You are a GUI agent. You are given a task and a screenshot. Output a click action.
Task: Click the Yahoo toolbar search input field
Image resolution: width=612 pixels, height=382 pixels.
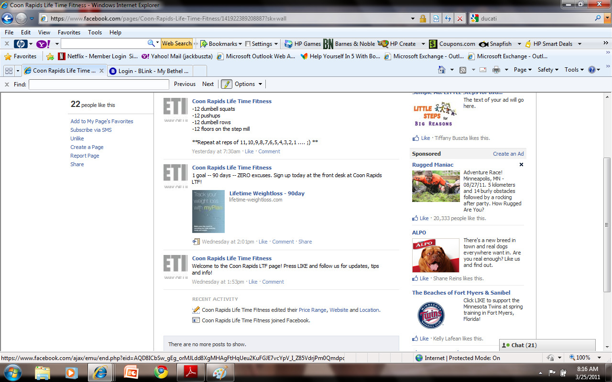(x=104, y=43)
